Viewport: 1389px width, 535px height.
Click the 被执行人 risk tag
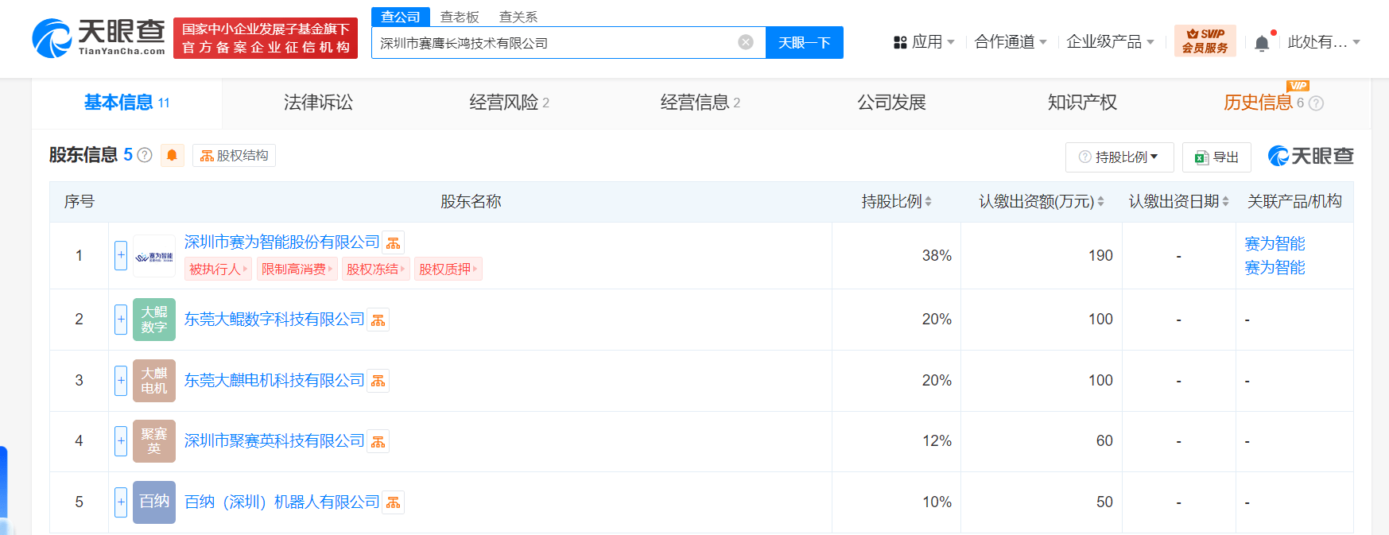coord(218,269)
